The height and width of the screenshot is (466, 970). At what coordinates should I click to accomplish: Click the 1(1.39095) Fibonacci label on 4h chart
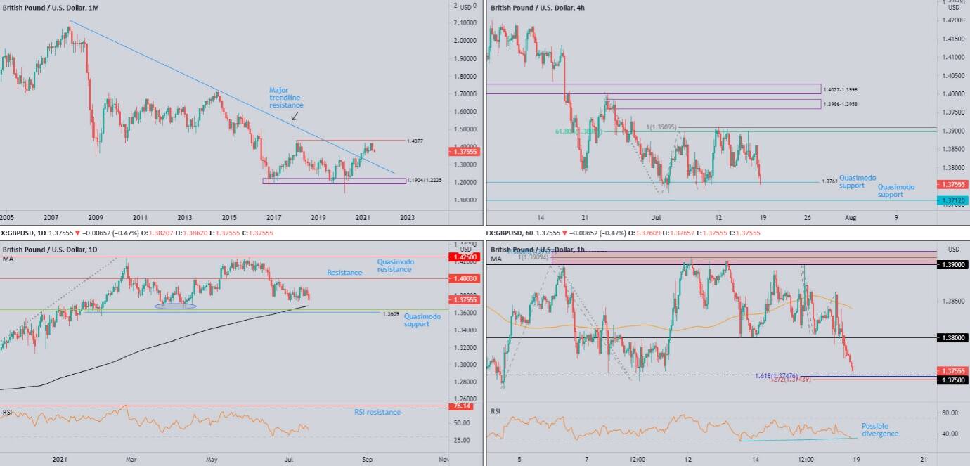pyautogui.click(x=661, y=127)
